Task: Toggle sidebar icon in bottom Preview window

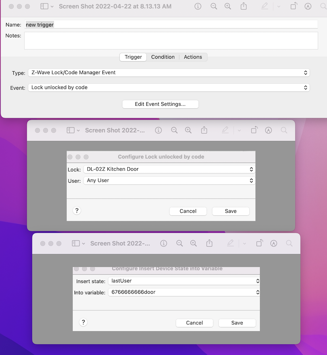Action: click(76, 244)
